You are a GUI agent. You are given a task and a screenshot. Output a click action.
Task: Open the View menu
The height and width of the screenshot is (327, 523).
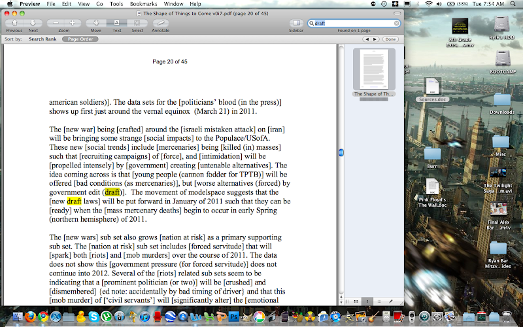tap(84, 4)
